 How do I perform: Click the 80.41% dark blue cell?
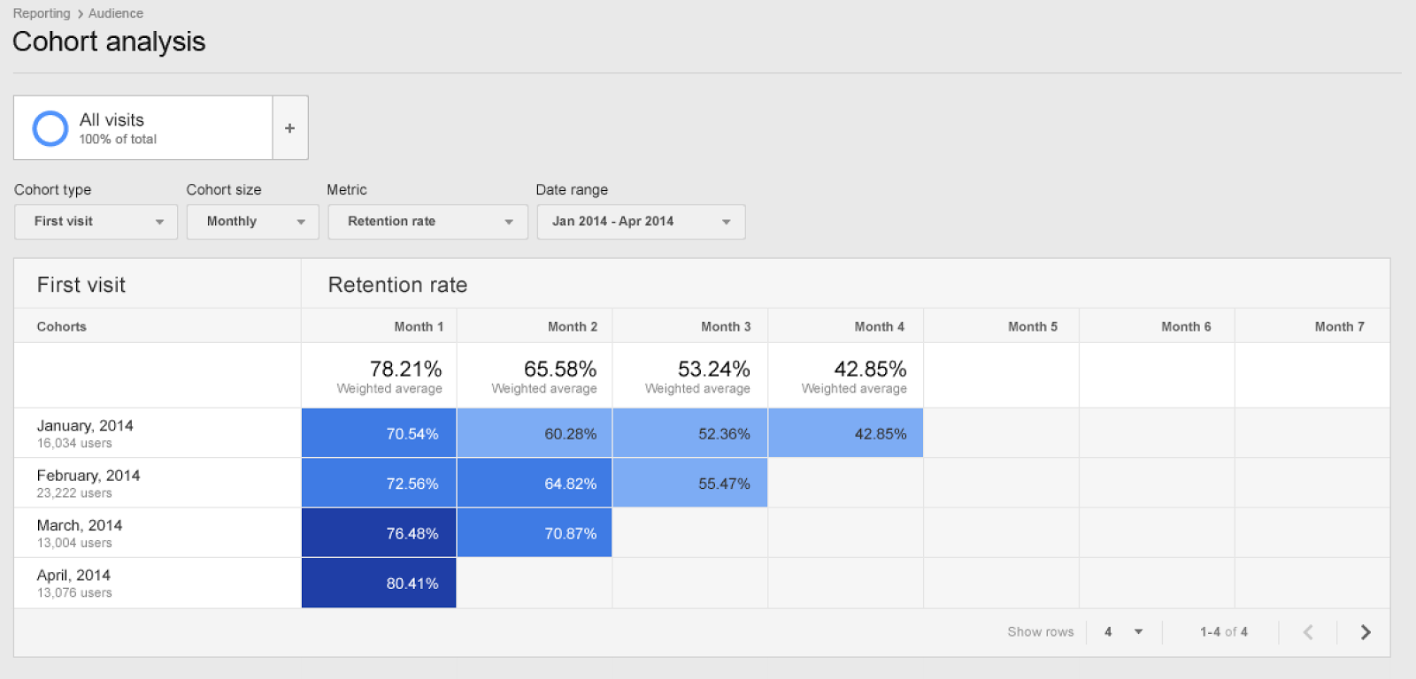tap(379, 584)
